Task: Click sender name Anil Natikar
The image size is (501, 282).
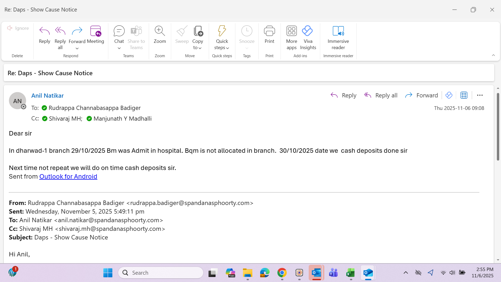Action: point(47,96)
